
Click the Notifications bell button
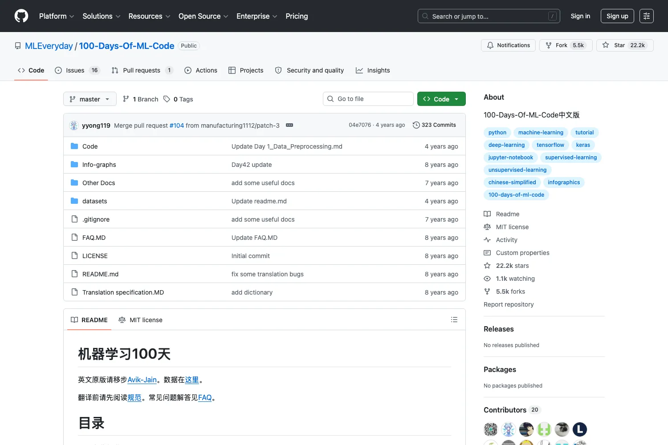pos(508,45)
